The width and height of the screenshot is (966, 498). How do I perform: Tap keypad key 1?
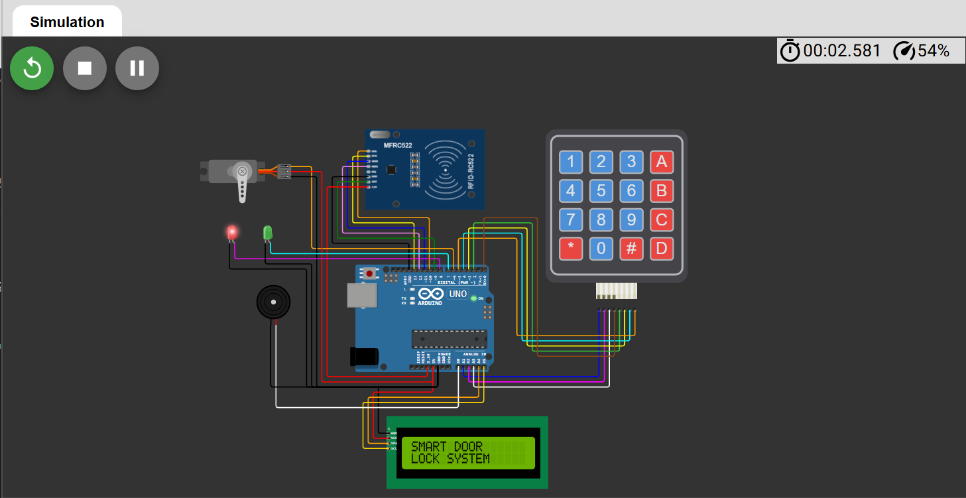coord(571,162)
